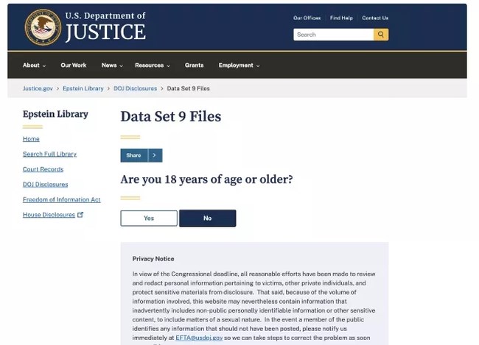Viewport: 479px width, 345px height.
Task: Go to the Grants menu item
Action: tap(194, 65)
